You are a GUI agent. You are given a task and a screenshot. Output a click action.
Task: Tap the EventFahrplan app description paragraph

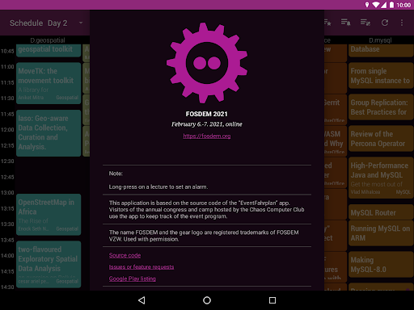tap(207, 209)
